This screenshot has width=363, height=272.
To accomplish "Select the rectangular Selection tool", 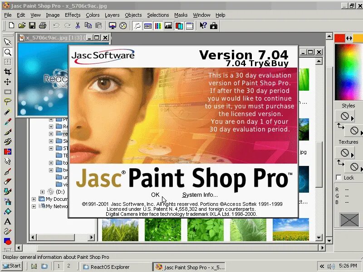I will point(8,92).
